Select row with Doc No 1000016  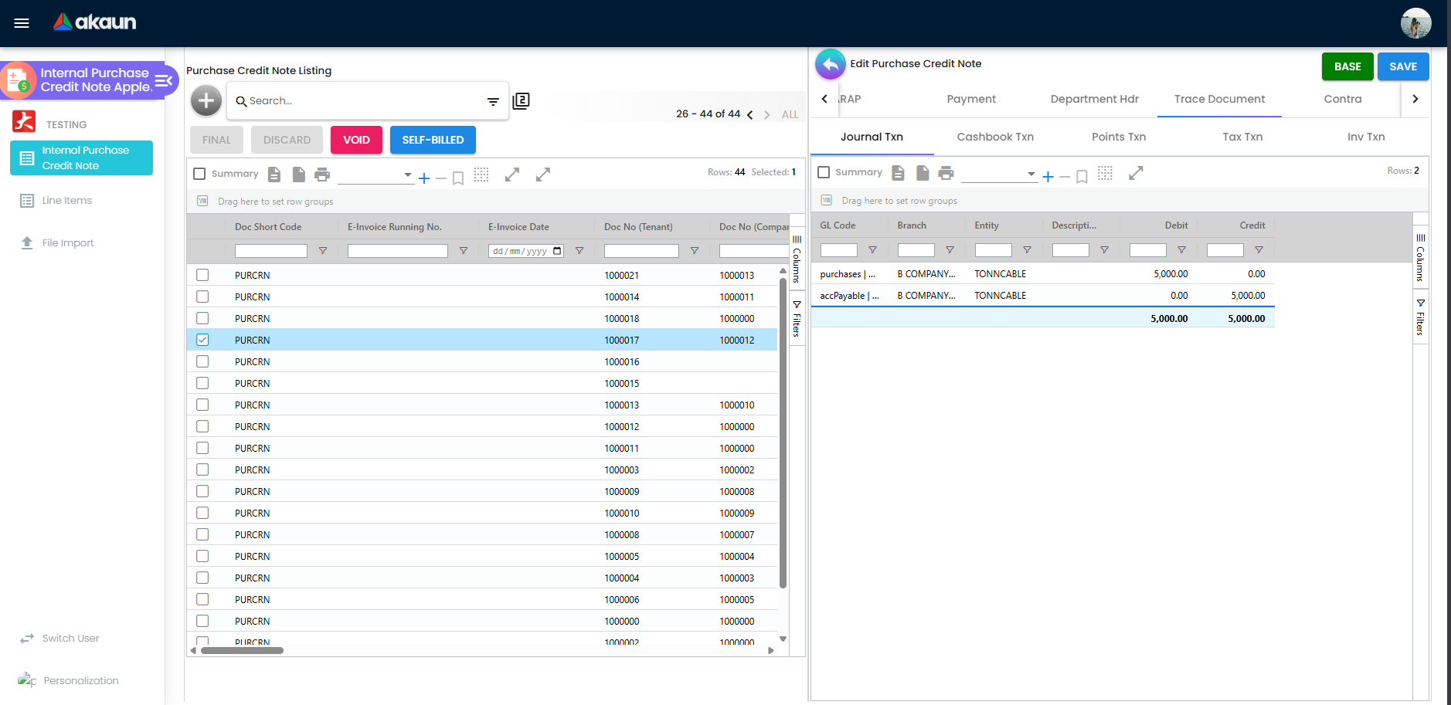(202, 361)
